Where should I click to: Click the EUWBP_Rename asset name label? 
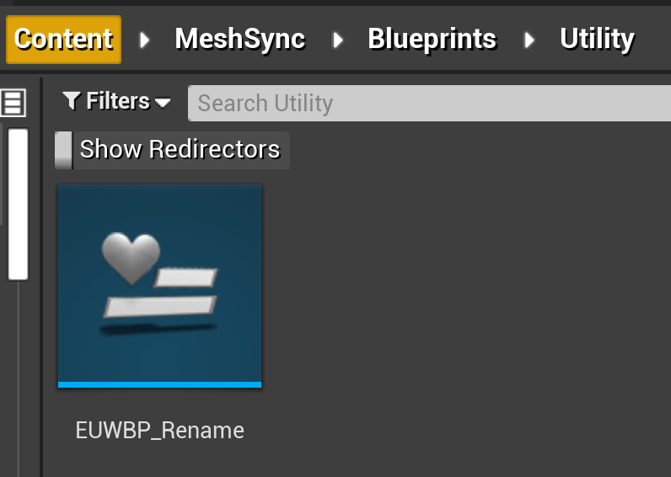click(159, 431)
